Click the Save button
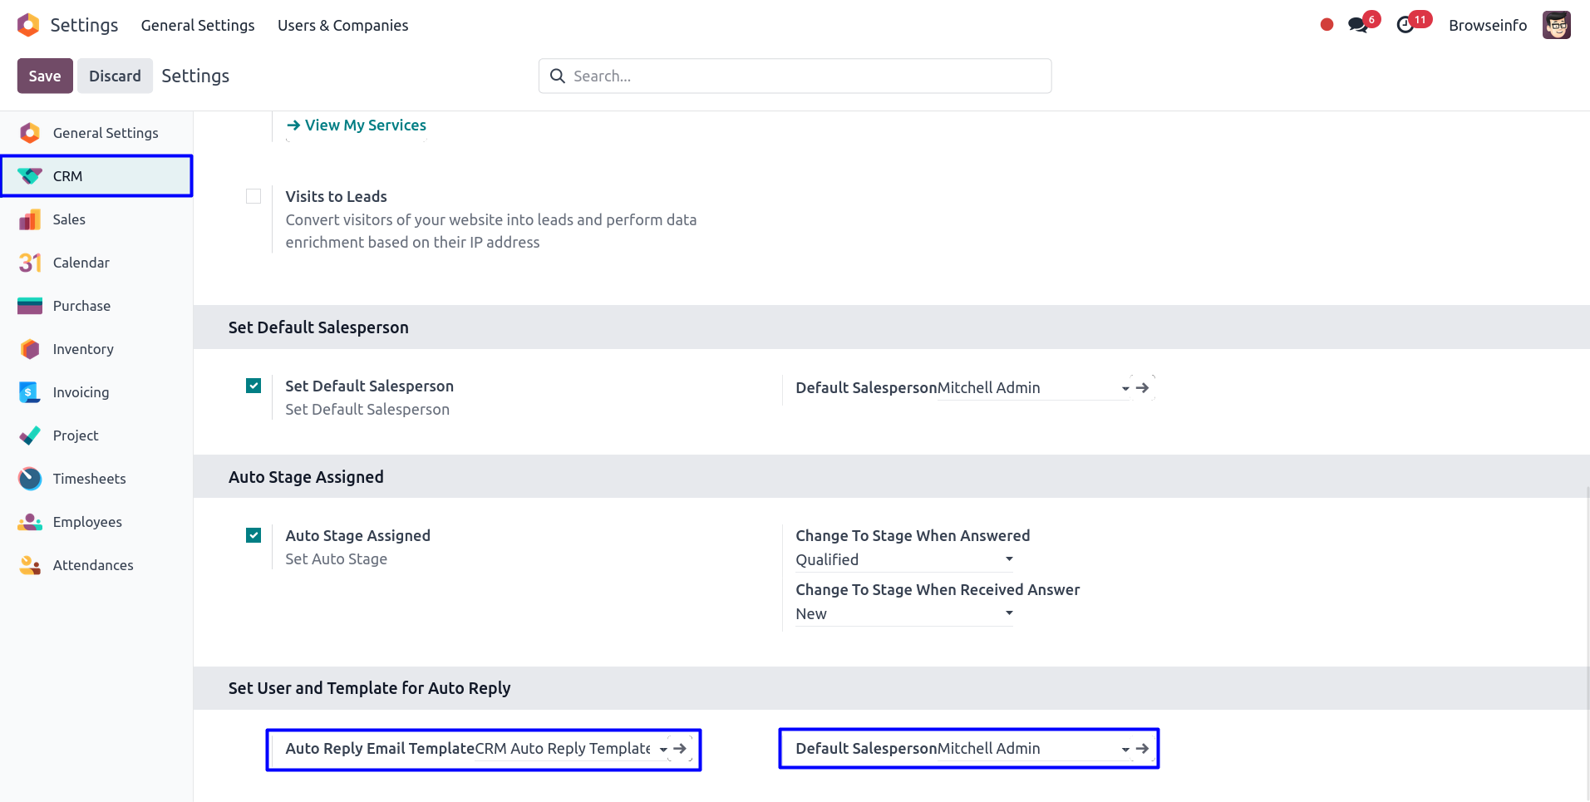Screen dimensions: 1590x802 click(45, 76)
